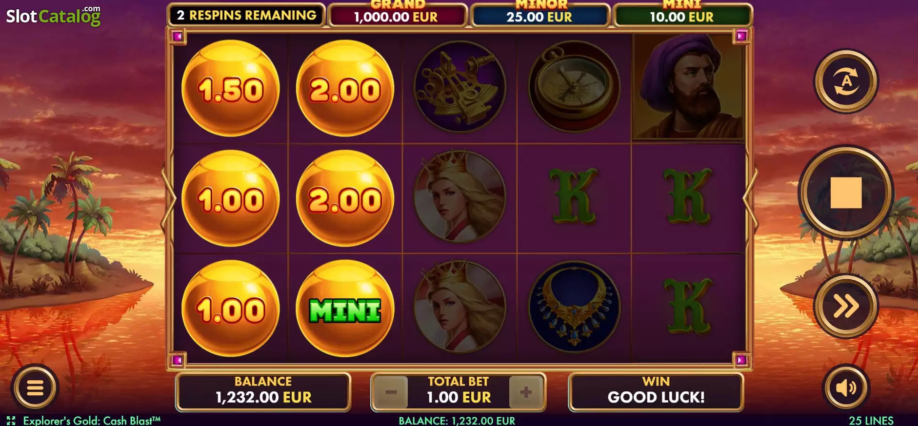
Task: Select the MINOR jackpot panel
Action: click(x=540, y=15)
